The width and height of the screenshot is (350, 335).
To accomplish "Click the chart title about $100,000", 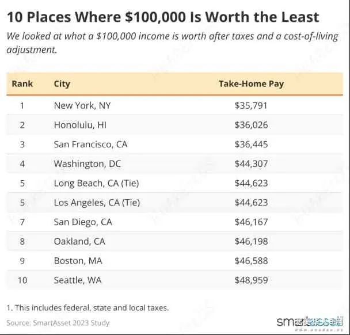I will coord(163,17).
